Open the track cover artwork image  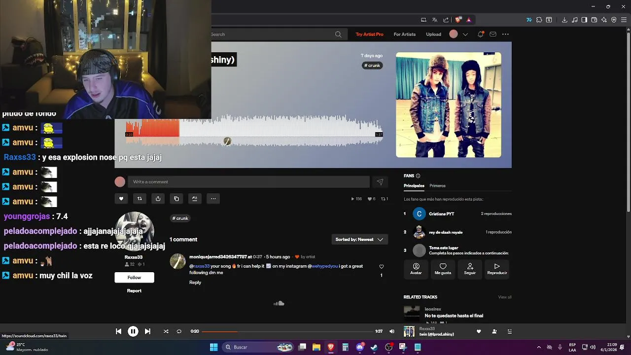449,105
